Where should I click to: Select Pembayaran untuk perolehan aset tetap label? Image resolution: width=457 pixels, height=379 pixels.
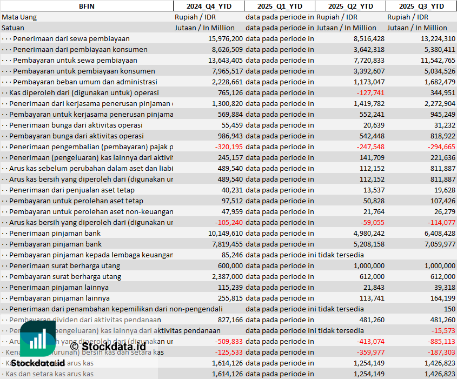[x=76, y=201]
